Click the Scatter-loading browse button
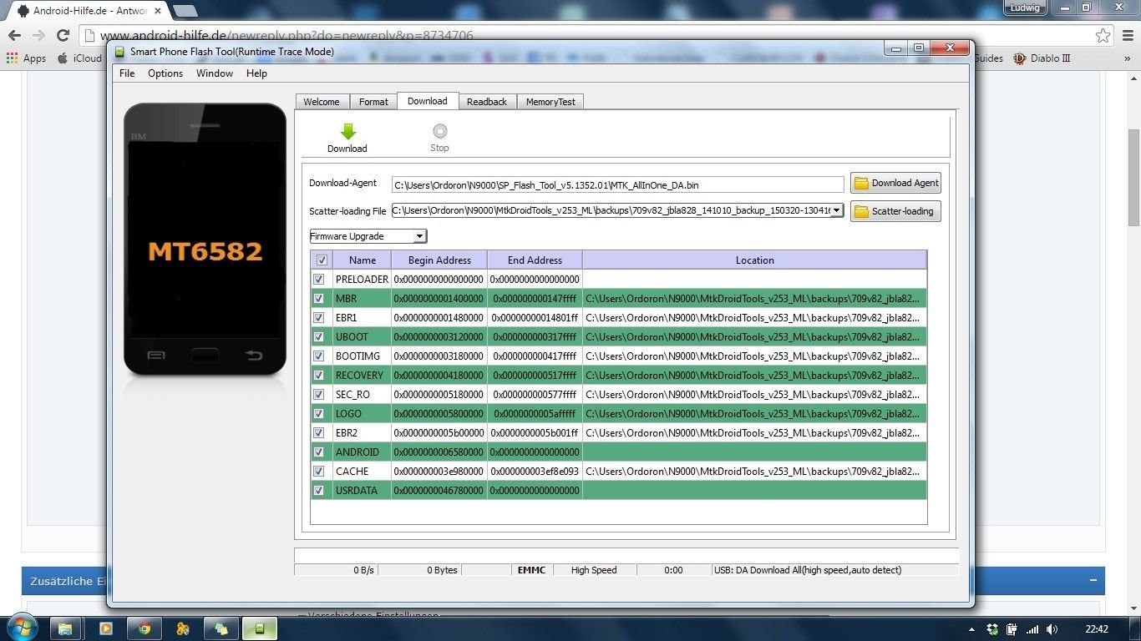Image resolution: width=1141 pixels, height=641 pixels. point(896,211)
